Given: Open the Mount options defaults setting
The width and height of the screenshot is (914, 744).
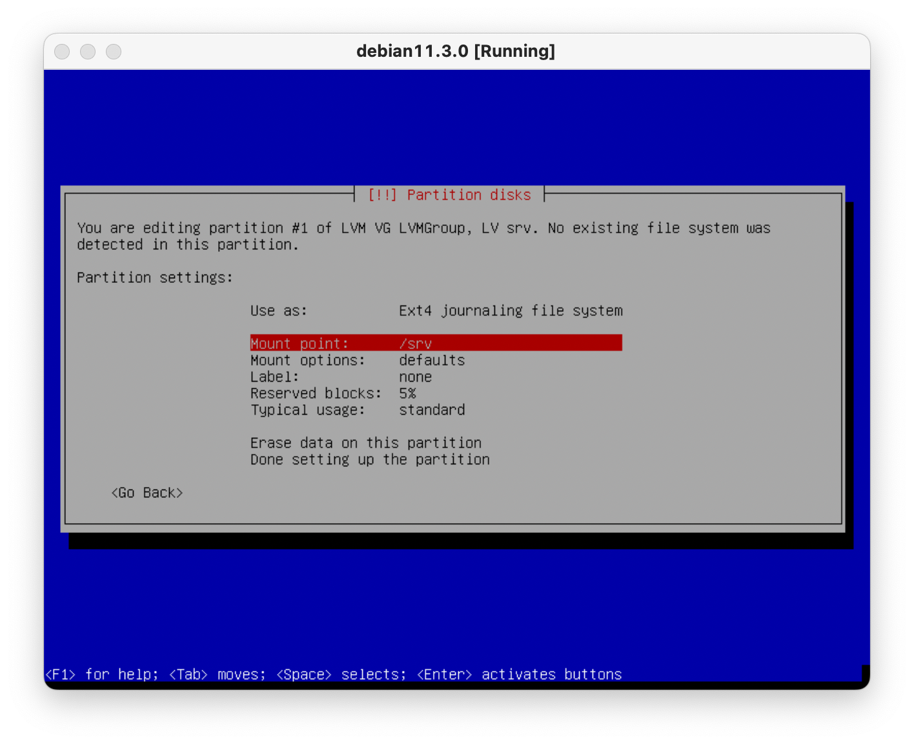Looking at the screenshot, I should pyautogui.click(x=357, y=360).
